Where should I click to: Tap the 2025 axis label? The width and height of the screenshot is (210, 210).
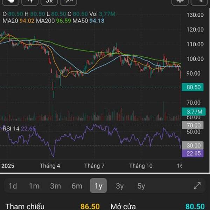click(8, 166)
